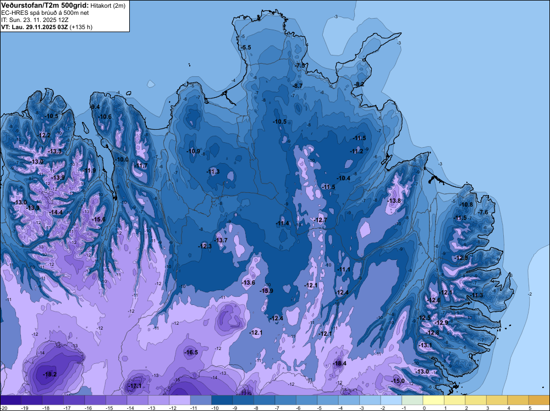Click the -10.8 temperature label
550x411 pixels.
pos(466,204)
